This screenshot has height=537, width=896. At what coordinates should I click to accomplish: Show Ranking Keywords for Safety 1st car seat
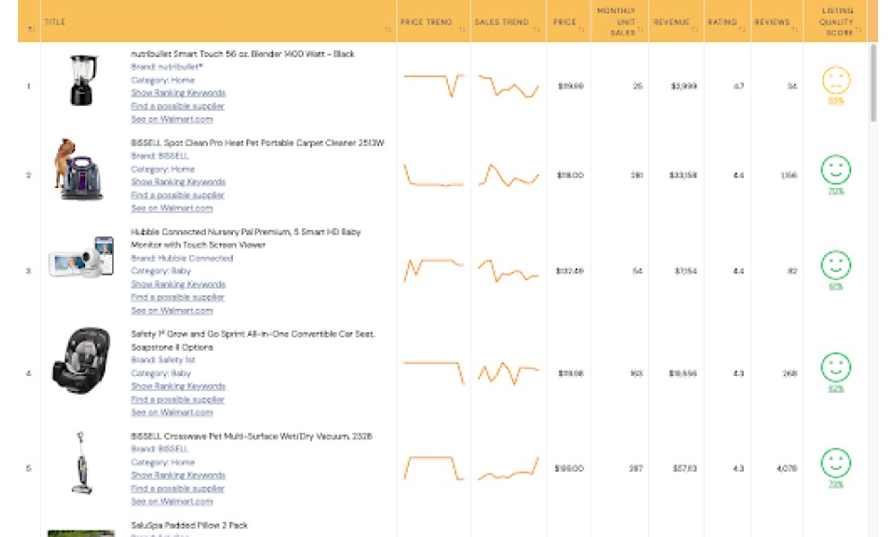point(178,387)
